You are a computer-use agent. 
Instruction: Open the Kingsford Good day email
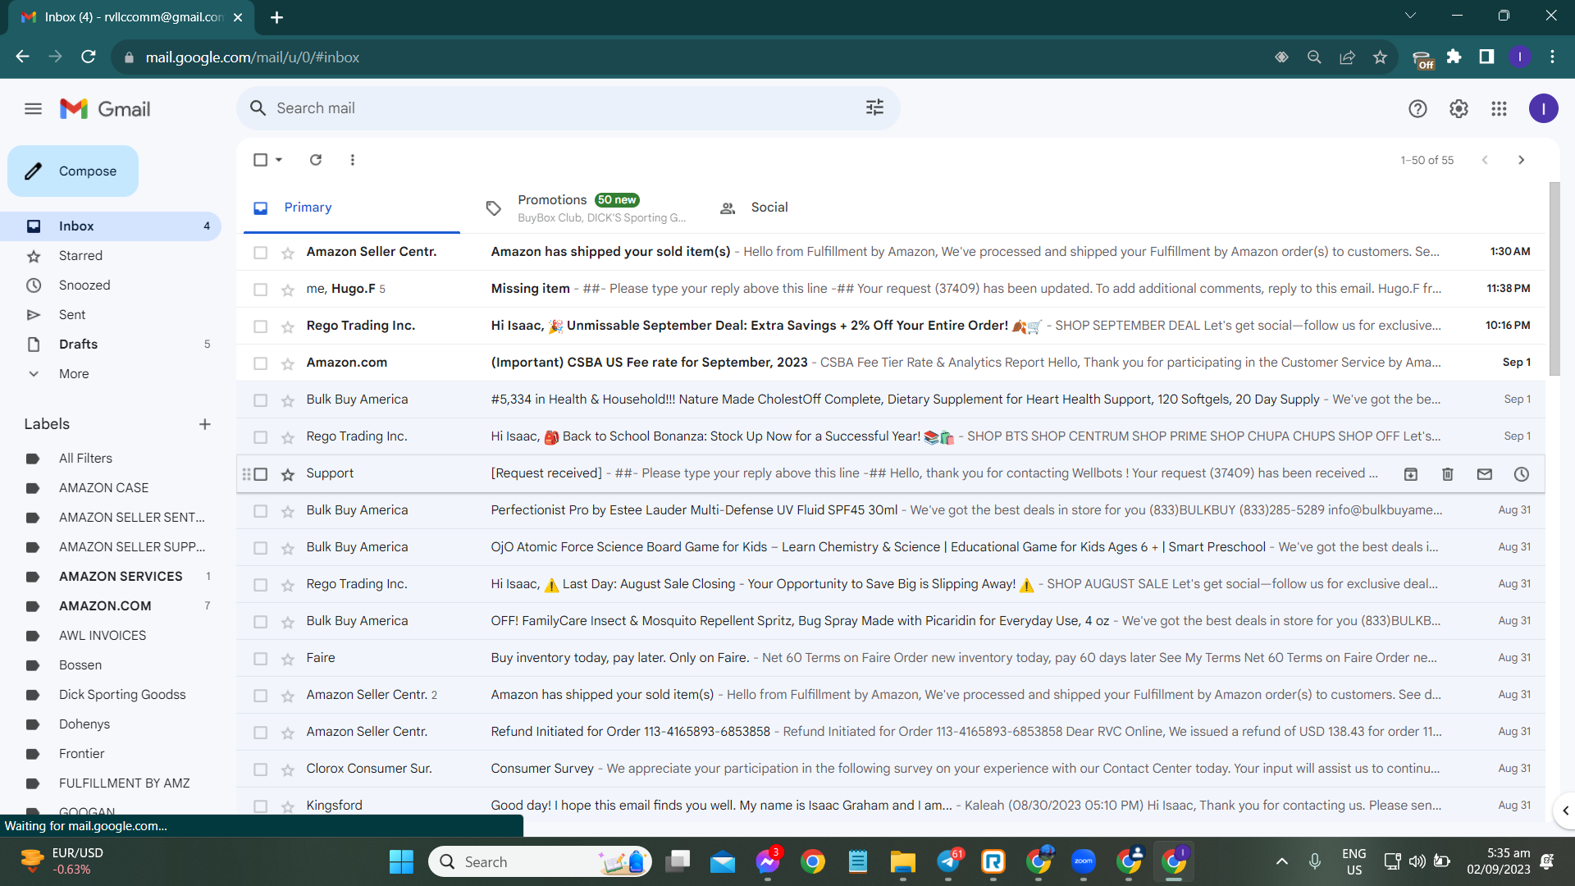tap(891, 806)
